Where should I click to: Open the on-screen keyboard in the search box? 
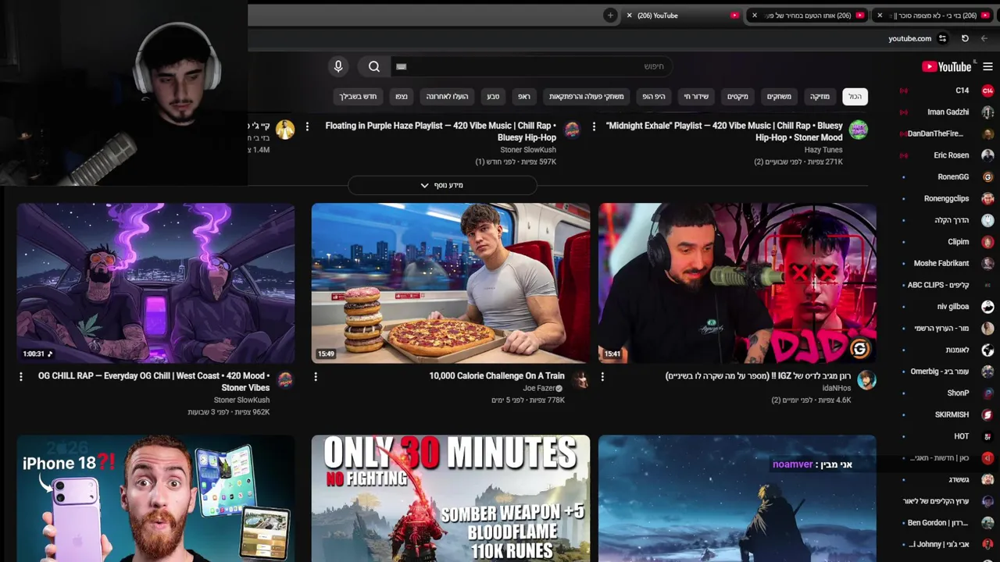[x=402, y=66]
